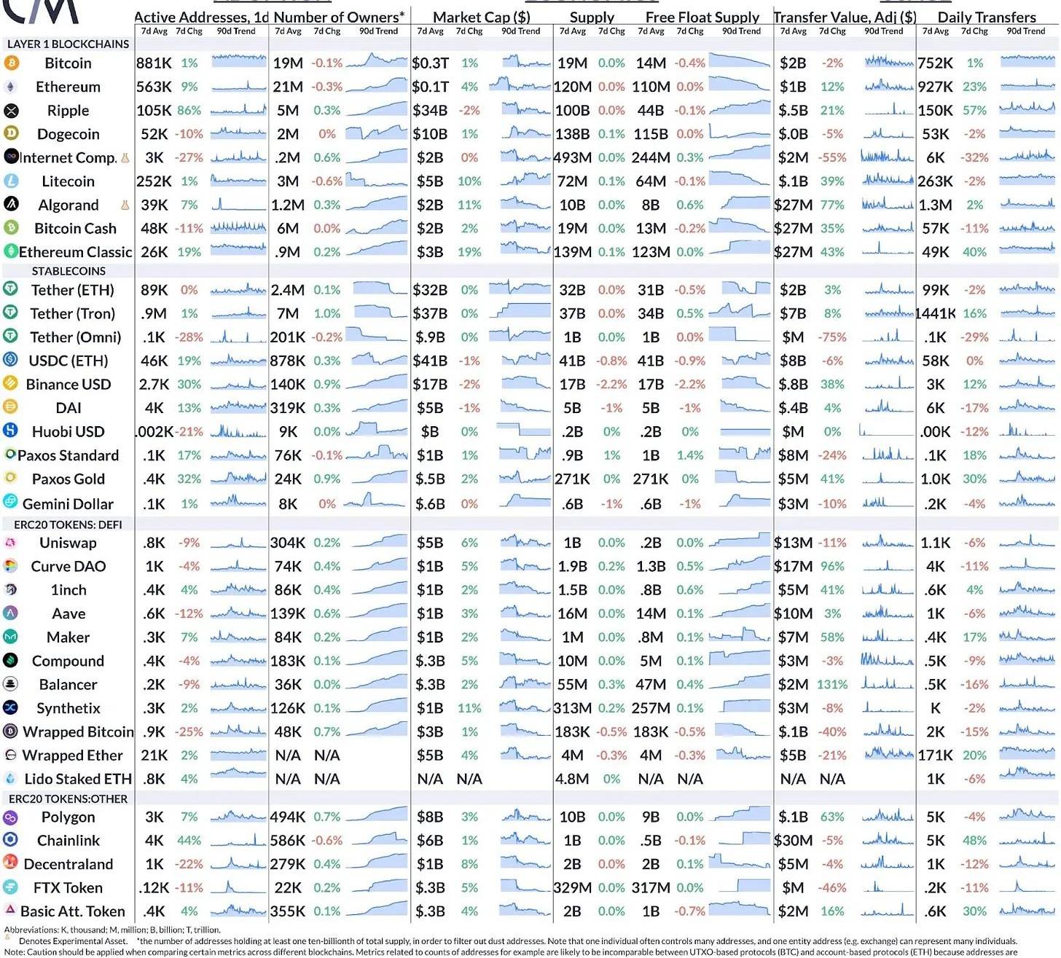Select the purple Polygon icon
Viewport: 1061px width, 958px height.
11,817
